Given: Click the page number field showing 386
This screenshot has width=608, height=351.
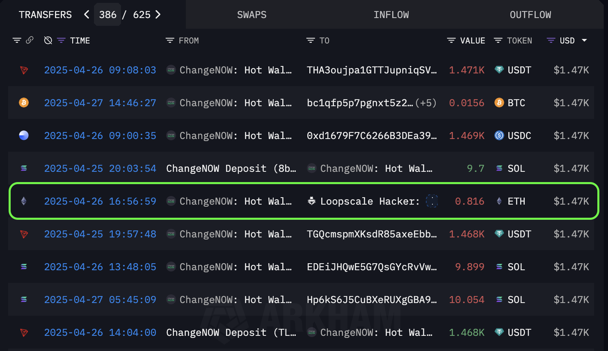Looking at the screenshot, I should (x=107, y=15).
